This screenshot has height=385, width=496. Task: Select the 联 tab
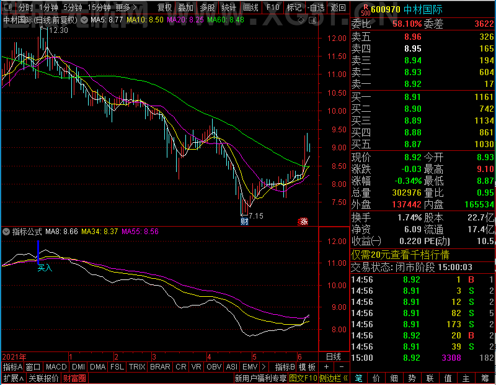[430, 378]
